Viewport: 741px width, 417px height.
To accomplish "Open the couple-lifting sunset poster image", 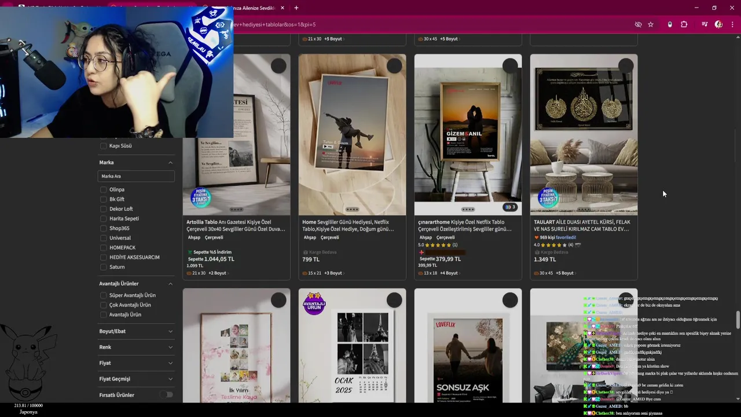I will click(352, 134).
